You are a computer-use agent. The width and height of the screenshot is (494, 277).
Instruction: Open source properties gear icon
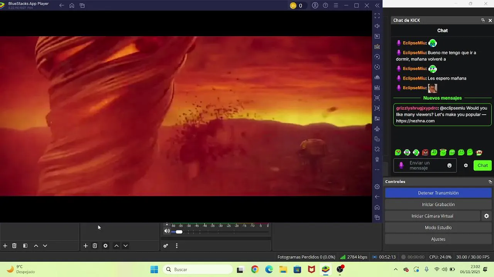105,246
